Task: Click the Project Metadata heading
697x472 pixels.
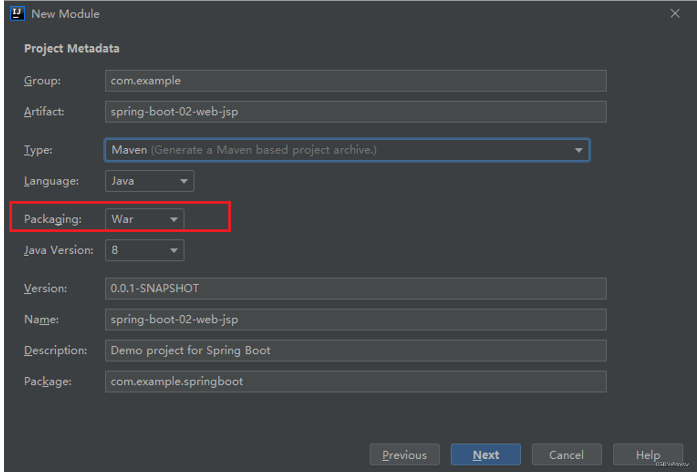Action: [x=72, y=48]
